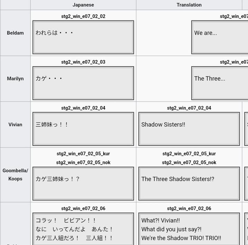This screenshot has height=245, width=248.
Task: Click the Japanese label stg2_win_e07_02_02
Action: tap(83, 16)
